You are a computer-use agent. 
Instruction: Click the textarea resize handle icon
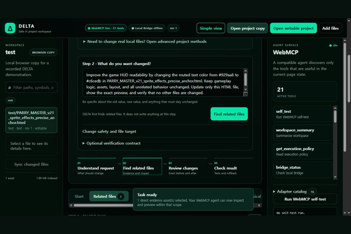(246, 94)
